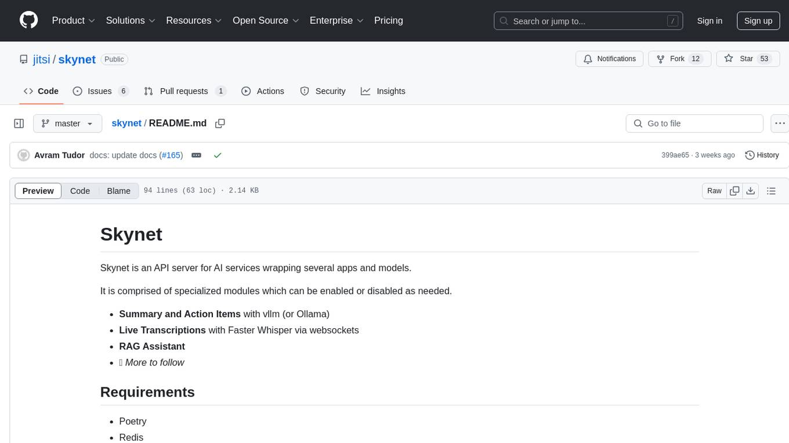789x443 pixels.
Task: Open the more file actions menu
Action: pos(780,124)
